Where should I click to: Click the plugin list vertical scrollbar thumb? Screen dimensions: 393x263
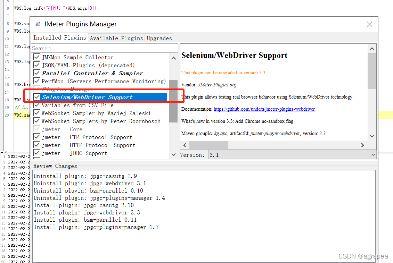click(173, 101)
